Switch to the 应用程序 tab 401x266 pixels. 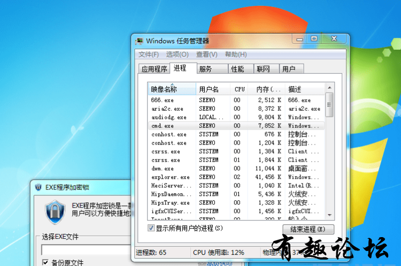point(154,69)
